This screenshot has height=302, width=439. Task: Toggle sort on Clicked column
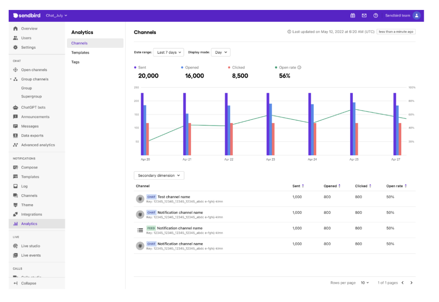pyautogui.click(x=371, y=186)
